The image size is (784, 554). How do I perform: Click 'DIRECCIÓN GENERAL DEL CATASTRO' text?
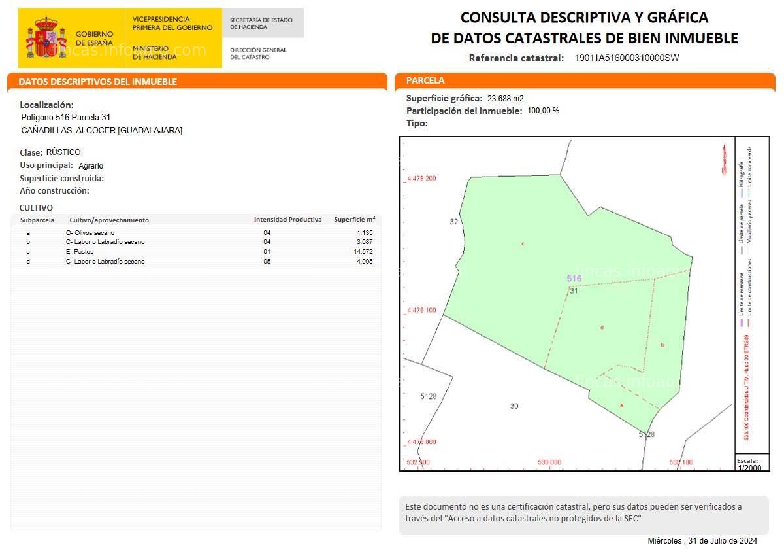[x=258, y=54]
